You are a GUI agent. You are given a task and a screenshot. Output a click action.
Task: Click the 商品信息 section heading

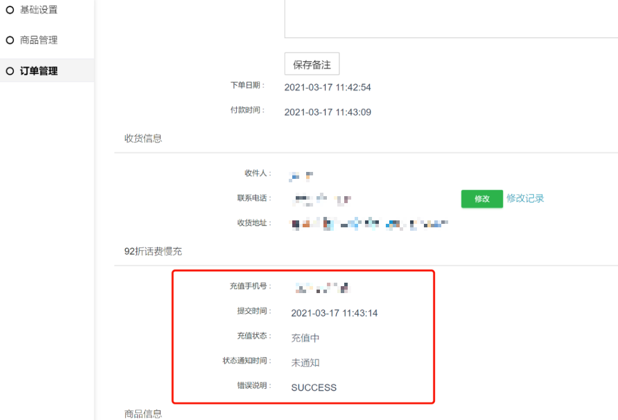[143, 414]
